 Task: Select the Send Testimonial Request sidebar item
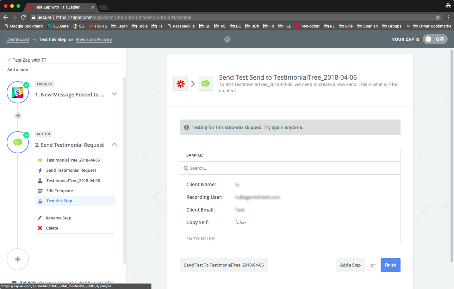pos(71,170)
